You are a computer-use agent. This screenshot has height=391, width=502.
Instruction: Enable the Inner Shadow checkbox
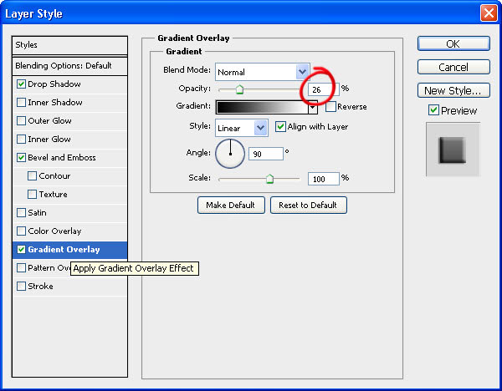pos(21,102)
